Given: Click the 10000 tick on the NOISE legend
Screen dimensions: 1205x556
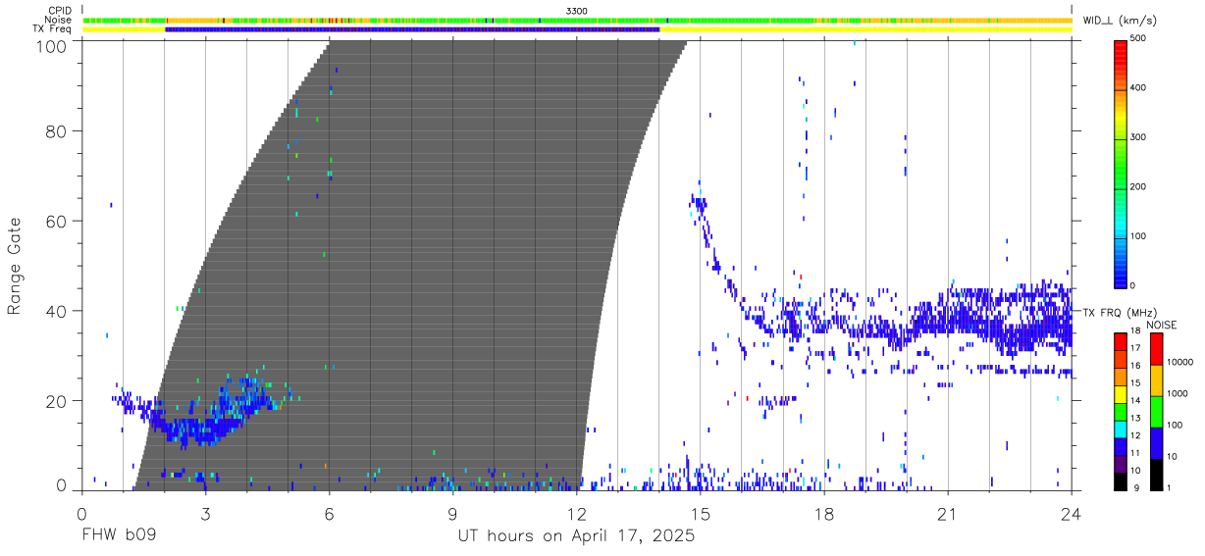Looking at the screenshot, I should click(1180, 361).
